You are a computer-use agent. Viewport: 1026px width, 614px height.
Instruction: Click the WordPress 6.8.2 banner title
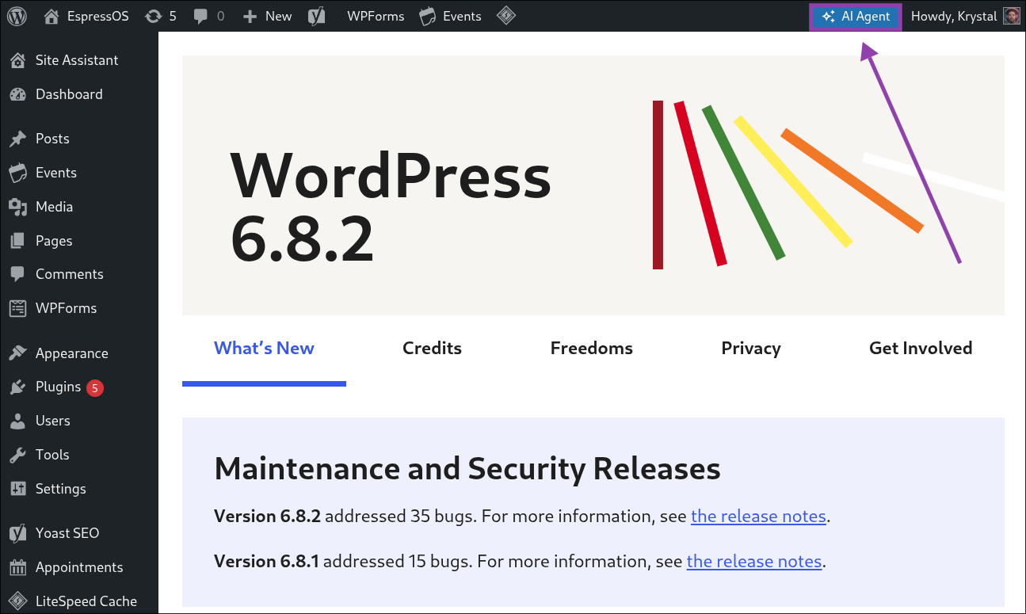pos(391,207)
